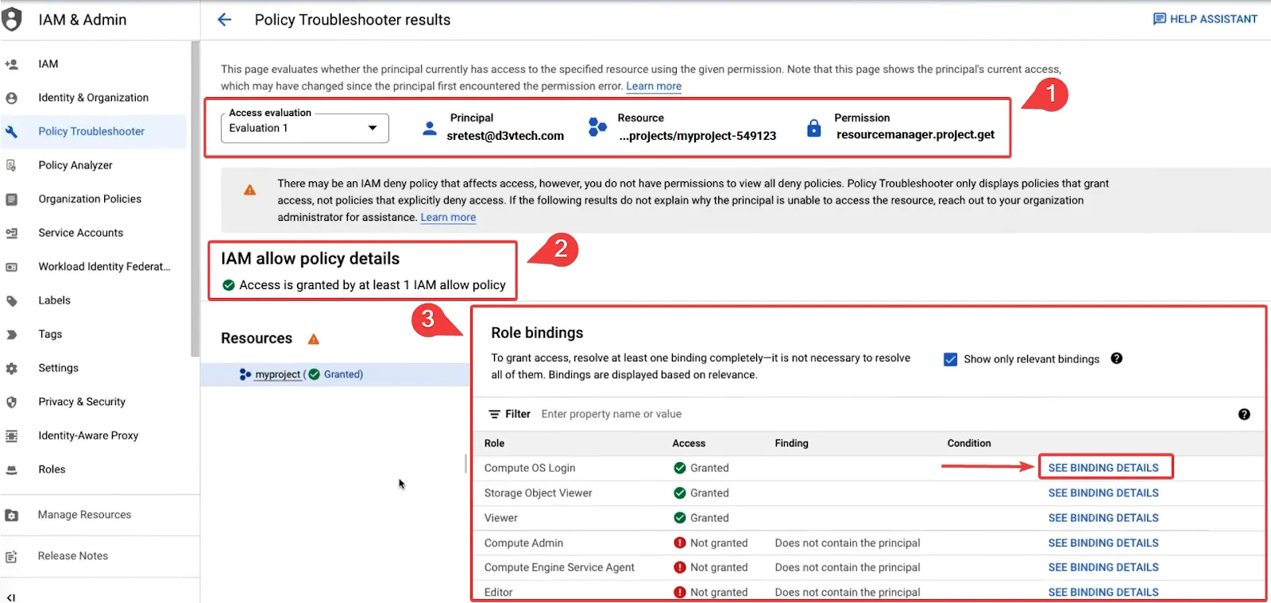Viewport: 1271px width, 603px height.
Task: Click Learn more link in page description
Action: coord(654,86)
